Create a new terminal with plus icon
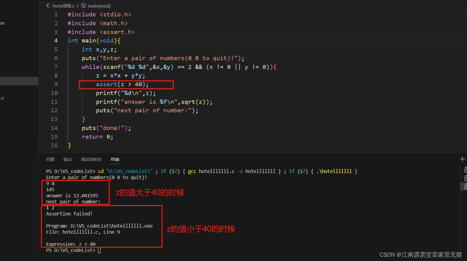Screen dimensions: 467x261 pyautogui.click(x=462, y=159)
